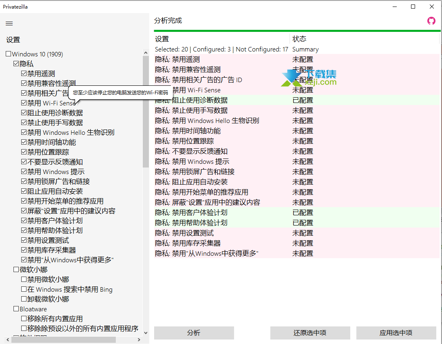The image size is (442, 344).
Task: Uncheck 禁用 Wi-Fi Sense checkbox
Action: pyautogui.click(x=24, y=103)
